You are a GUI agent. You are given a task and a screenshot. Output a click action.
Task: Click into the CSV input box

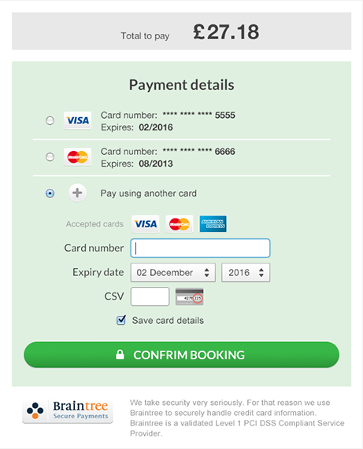150,296
